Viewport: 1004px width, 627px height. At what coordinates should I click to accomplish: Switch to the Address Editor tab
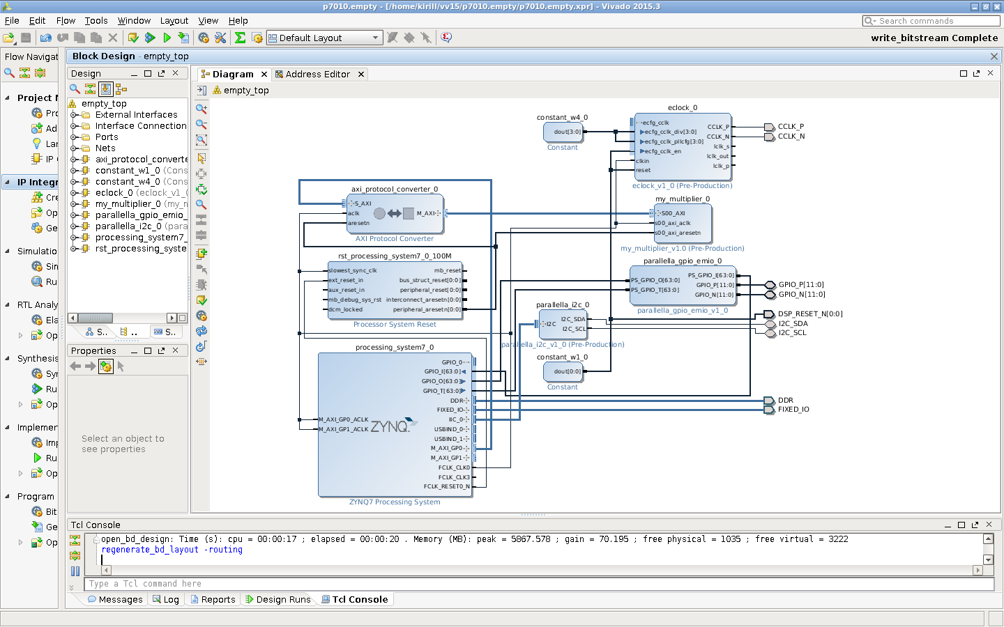[x=317, y=74]
